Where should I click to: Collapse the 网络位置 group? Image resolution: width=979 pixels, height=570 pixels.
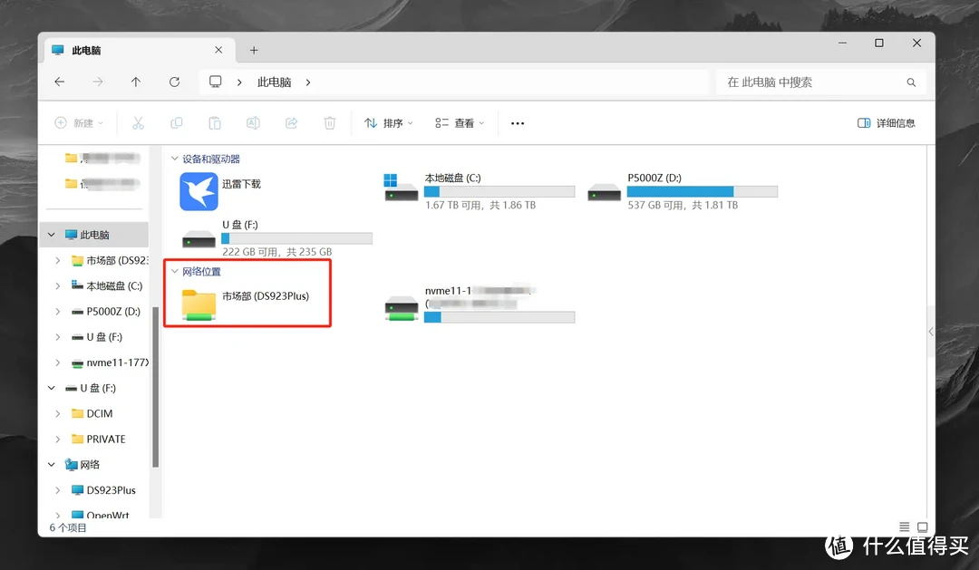[x=175, y=271]
